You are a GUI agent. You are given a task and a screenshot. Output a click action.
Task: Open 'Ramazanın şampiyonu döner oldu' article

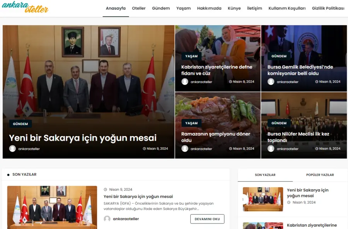click(x=215, y=137)
